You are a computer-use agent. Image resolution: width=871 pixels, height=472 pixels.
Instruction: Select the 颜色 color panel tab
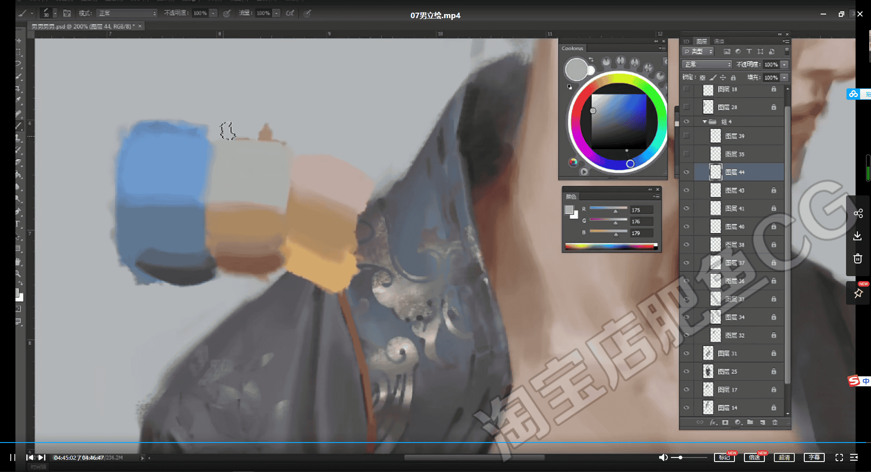(571, 196)
